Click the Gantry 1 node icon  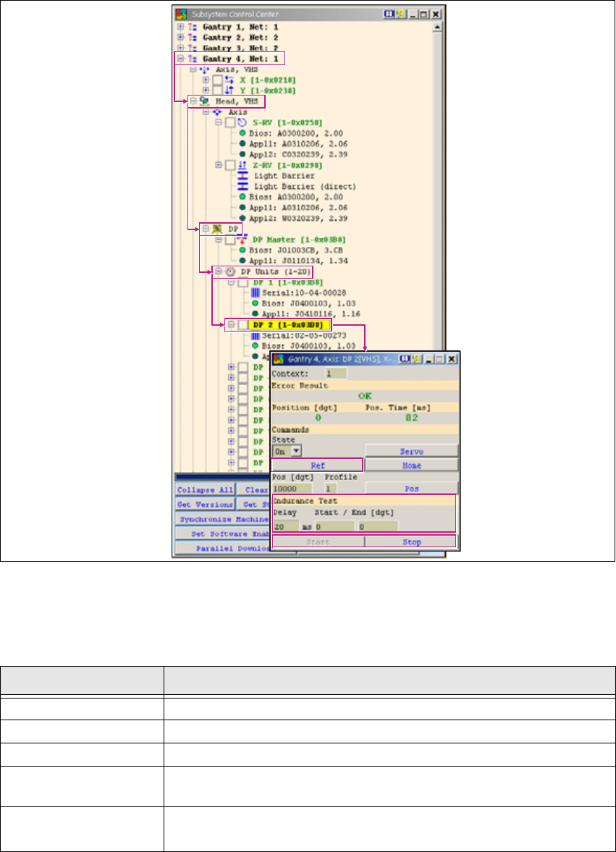tap(193, 27)
